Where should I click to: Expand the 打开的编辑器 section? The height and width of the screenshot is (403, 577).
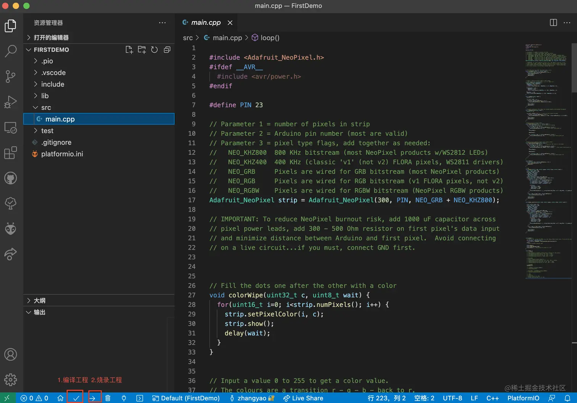coord(98,37)
